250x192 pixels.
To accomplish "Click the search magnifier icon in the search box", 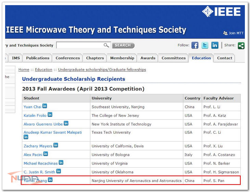I will pyautogui.click(x=106, y=45).
